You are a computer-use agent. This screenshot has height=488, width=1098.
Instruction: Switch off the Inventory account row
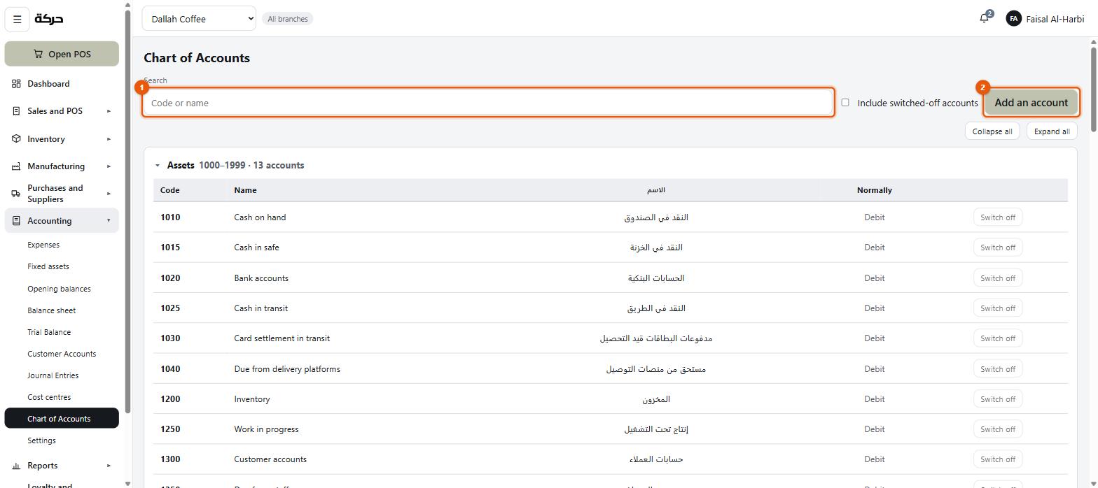pyautogui.click(x=997, y=399)
